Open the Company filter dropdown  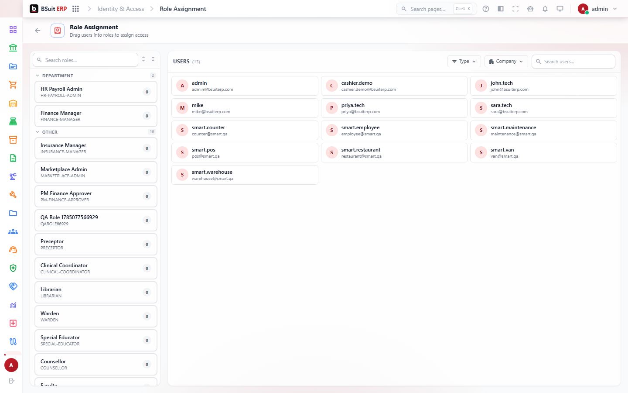tap(506, 62)
